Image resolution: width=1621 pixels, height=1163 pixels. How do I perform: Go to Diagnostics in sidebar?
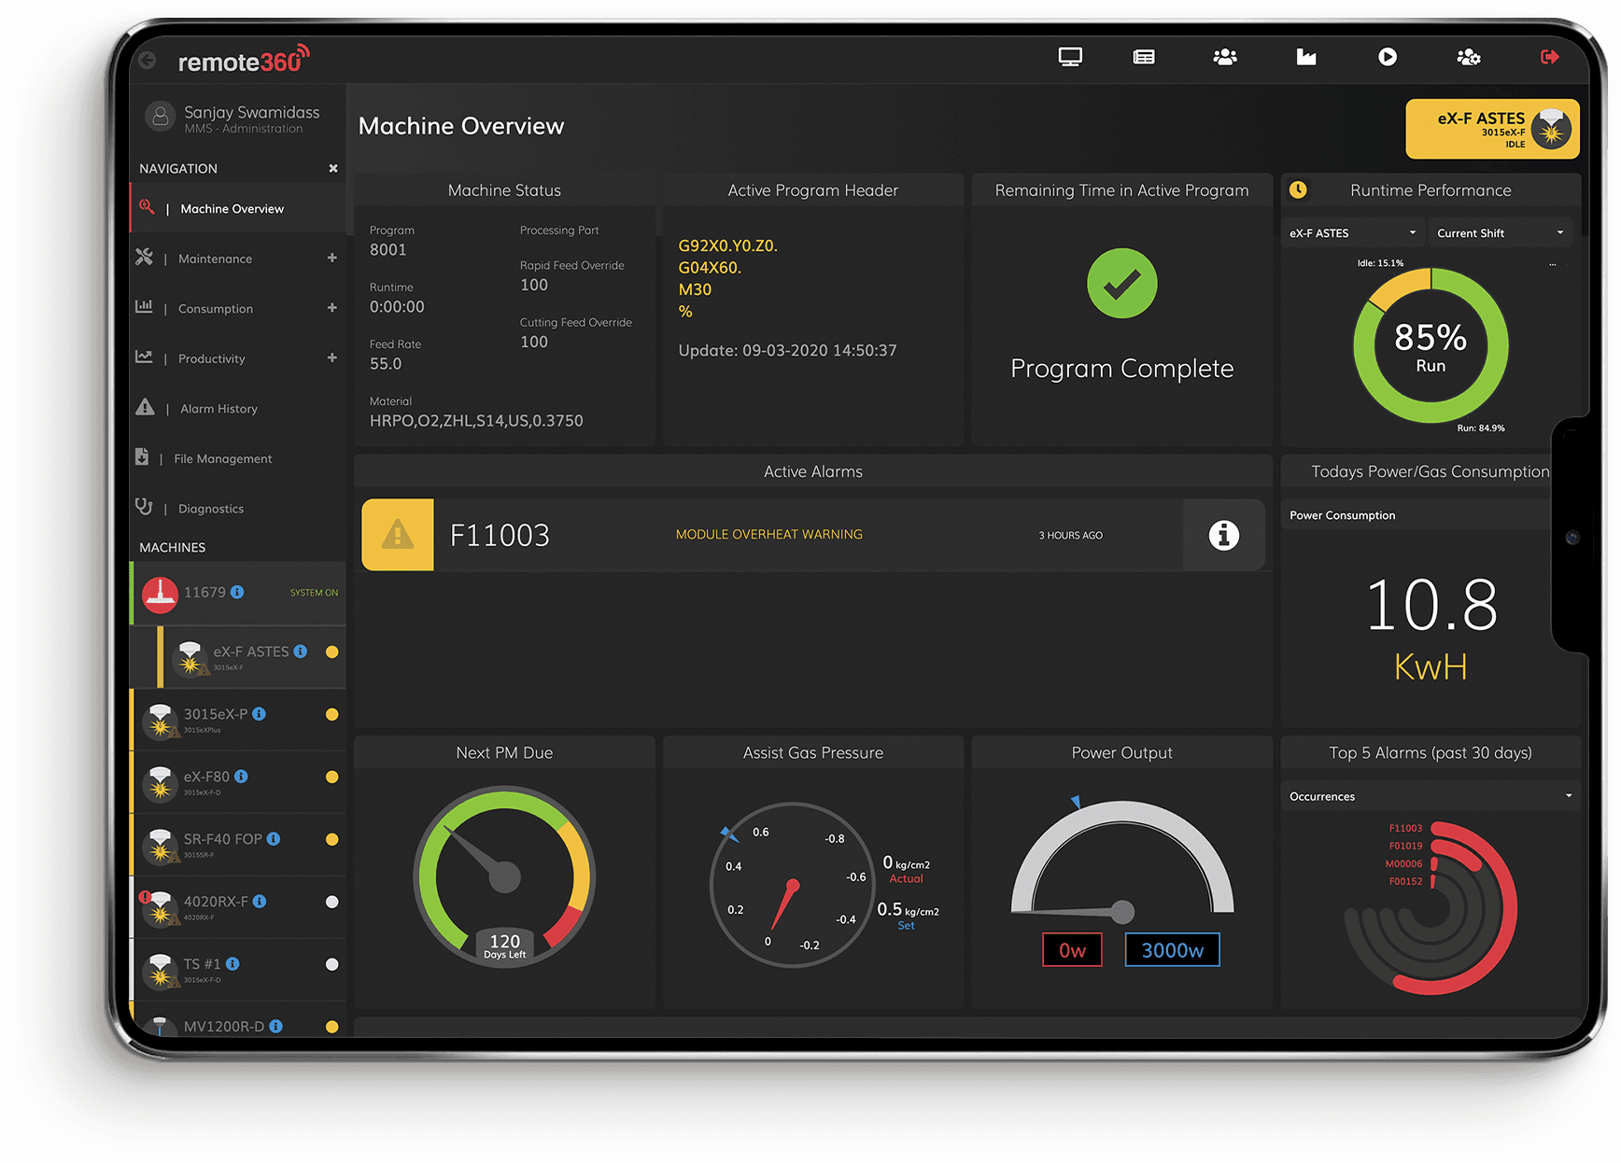(211, 509)
